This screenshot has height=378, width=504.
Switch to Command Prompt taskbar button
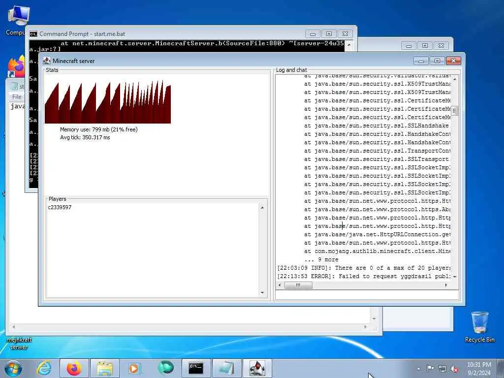coord(196,368)
